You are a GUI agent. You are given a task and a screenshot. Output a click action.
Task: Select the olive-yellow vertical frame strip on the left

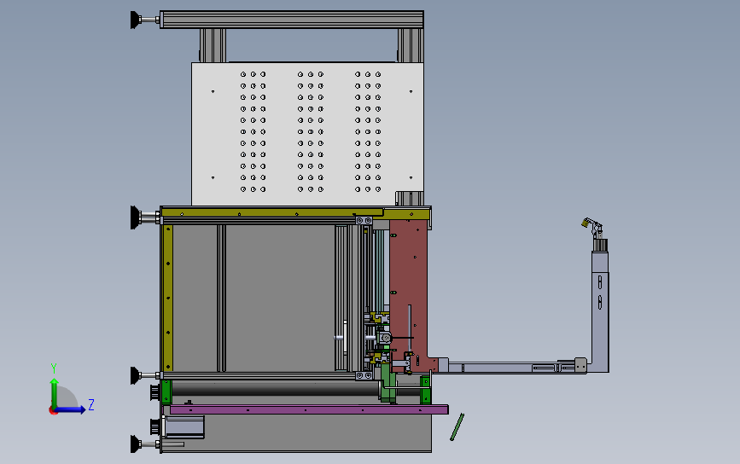coord(167,298)
